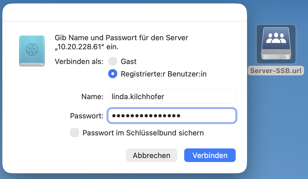Click the "Passwort:" field label
Image resolution: width=308 pixels, height=179 pixels.
point(87,116)
